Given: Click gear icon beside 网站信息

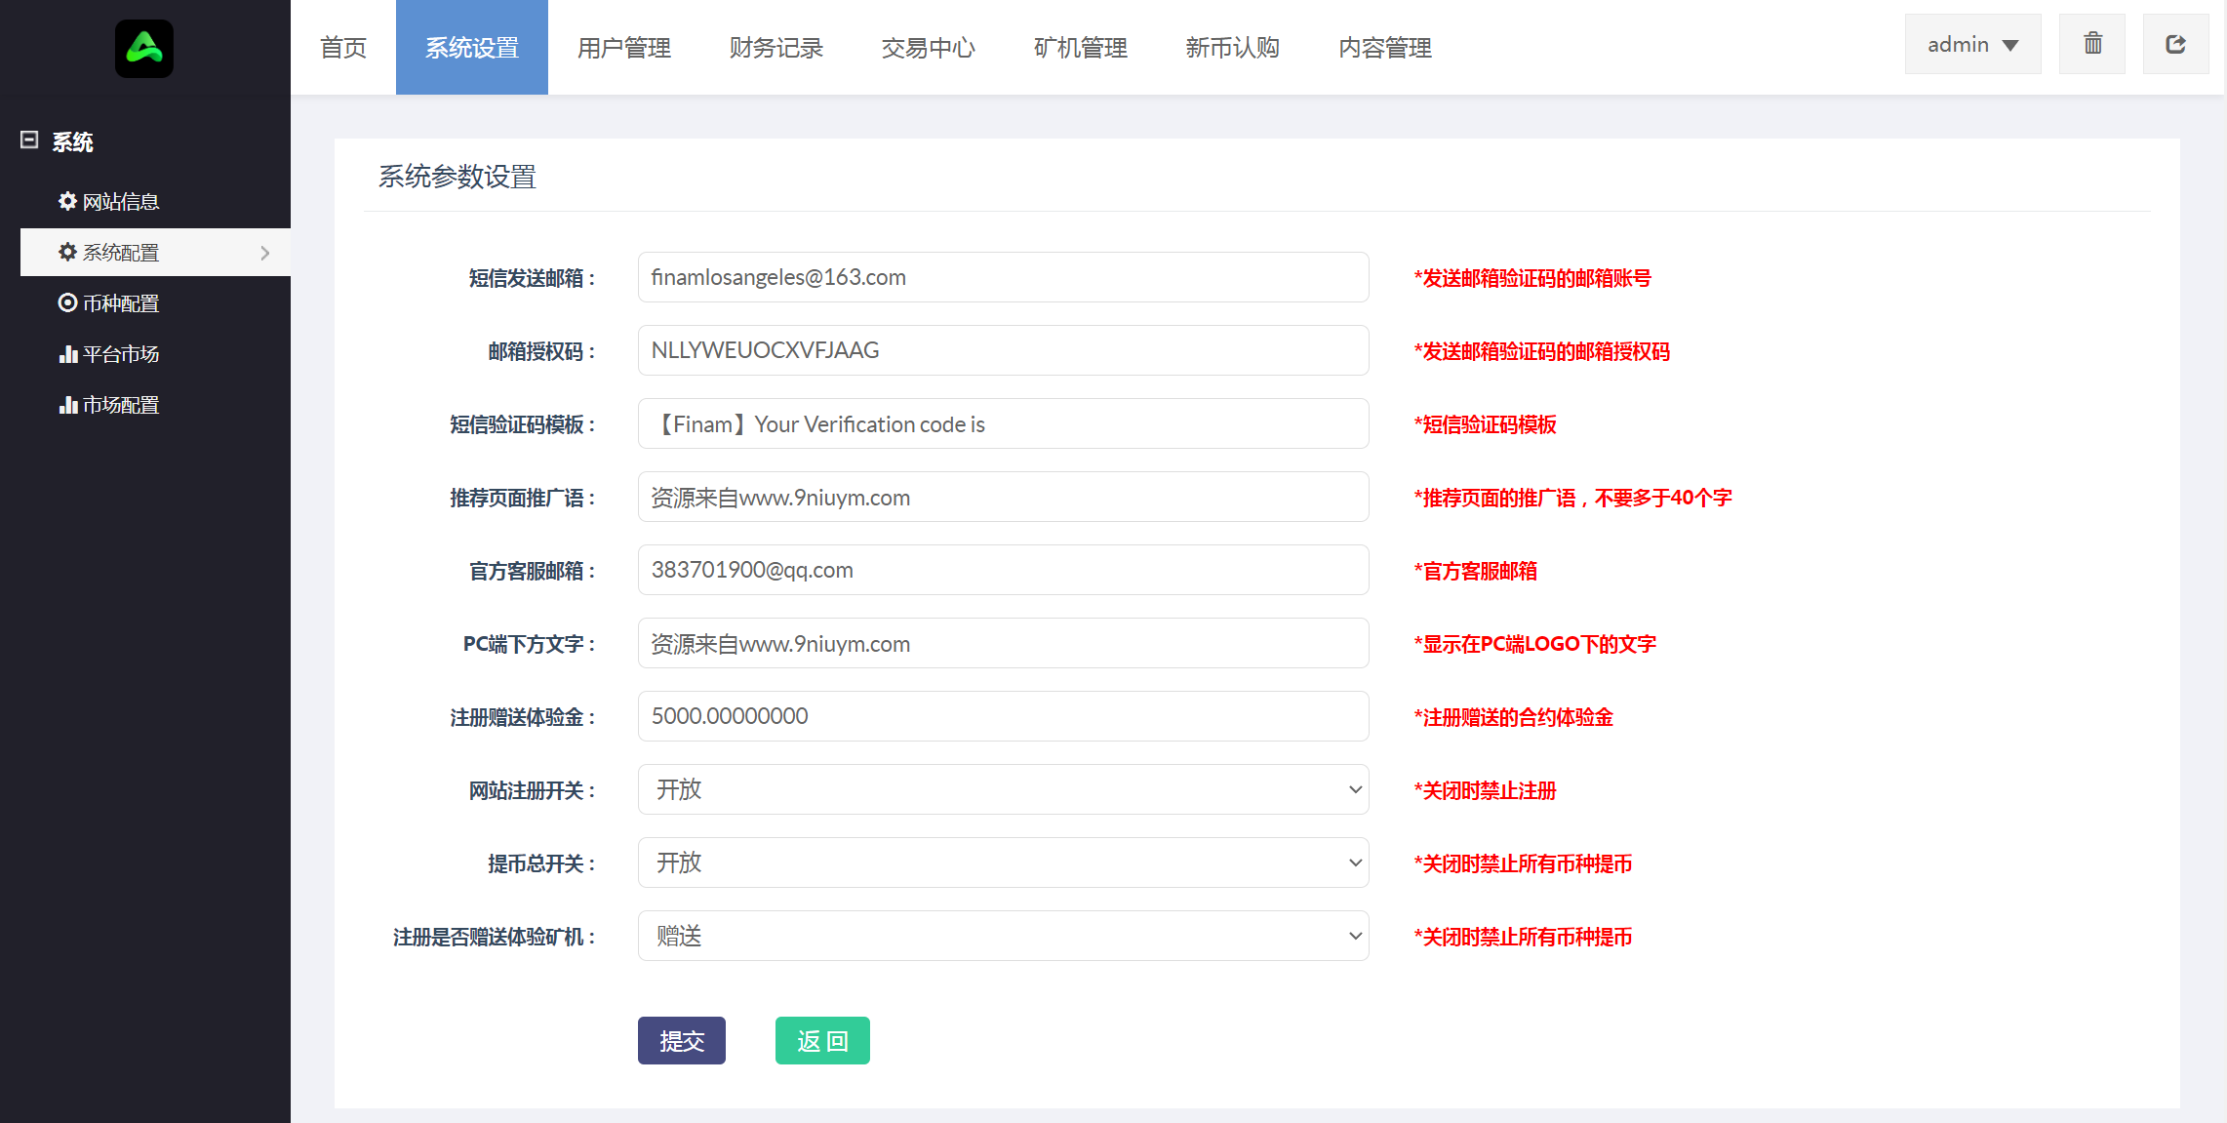Looking at the screenshot, I should [x=67, y=201].
